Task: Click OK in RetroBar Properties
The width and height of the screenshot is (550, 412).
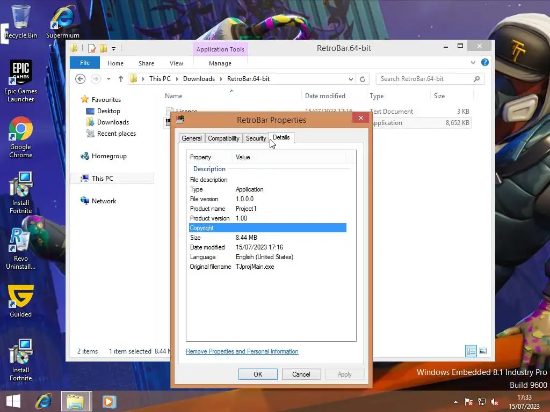Action: [x=258, y=374]
